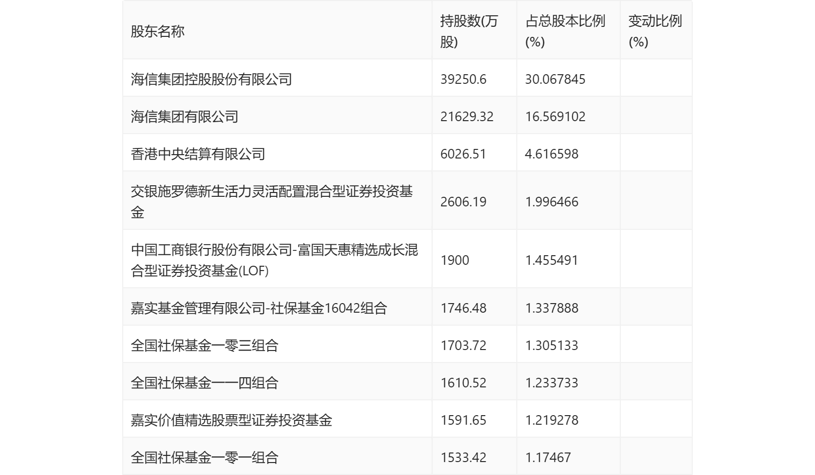
Task: Select the percentage 1.455491
Action: pos(552,260)
